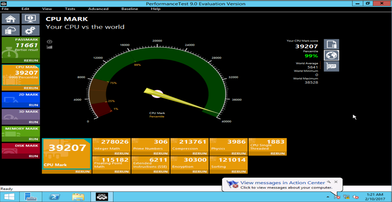Select the small chart view icon

point(50,47)
